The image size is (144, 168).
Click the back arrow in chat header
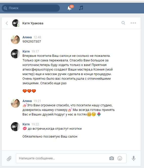(7, 23)
